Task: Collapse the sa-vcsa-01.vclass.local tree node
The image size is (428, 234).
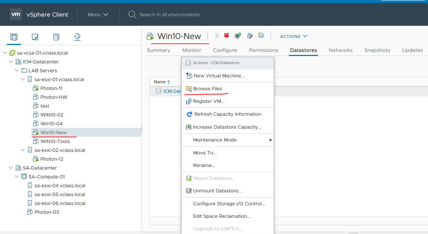Action: click(x=5, y=53)
